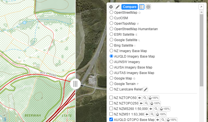Collapse panel using top-right arrow icon

(x=201, y=7)
